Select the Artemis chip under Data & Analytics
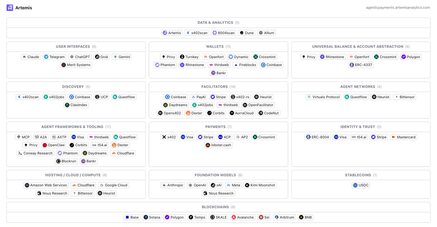Screen dimensions: 437x227 [172, 33]
